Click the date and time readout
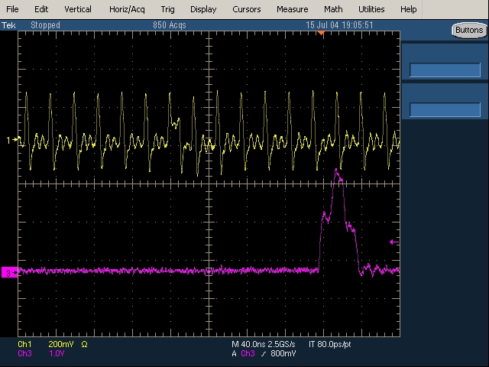The width and height of the screenshot is (489, 367). coord(339,25)
